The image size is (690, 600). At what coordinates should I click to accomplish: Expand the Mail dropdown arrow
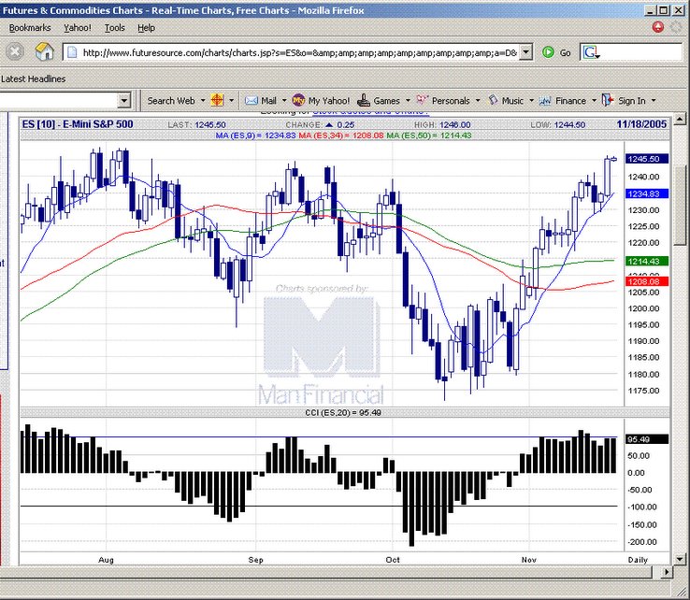(x=284, y=101)
